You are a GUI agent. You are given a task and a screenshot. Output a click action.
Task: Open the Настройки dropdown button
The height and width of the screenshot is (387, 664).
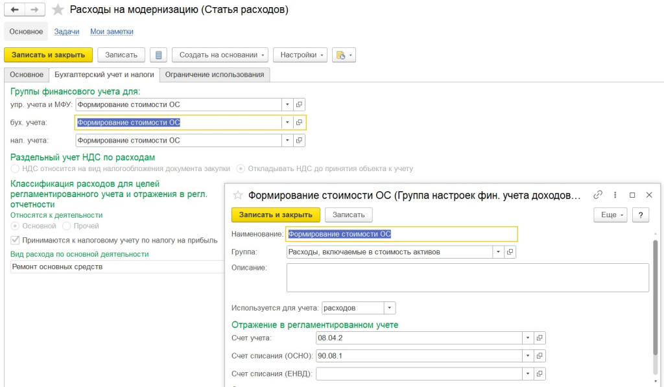[300, 55]
